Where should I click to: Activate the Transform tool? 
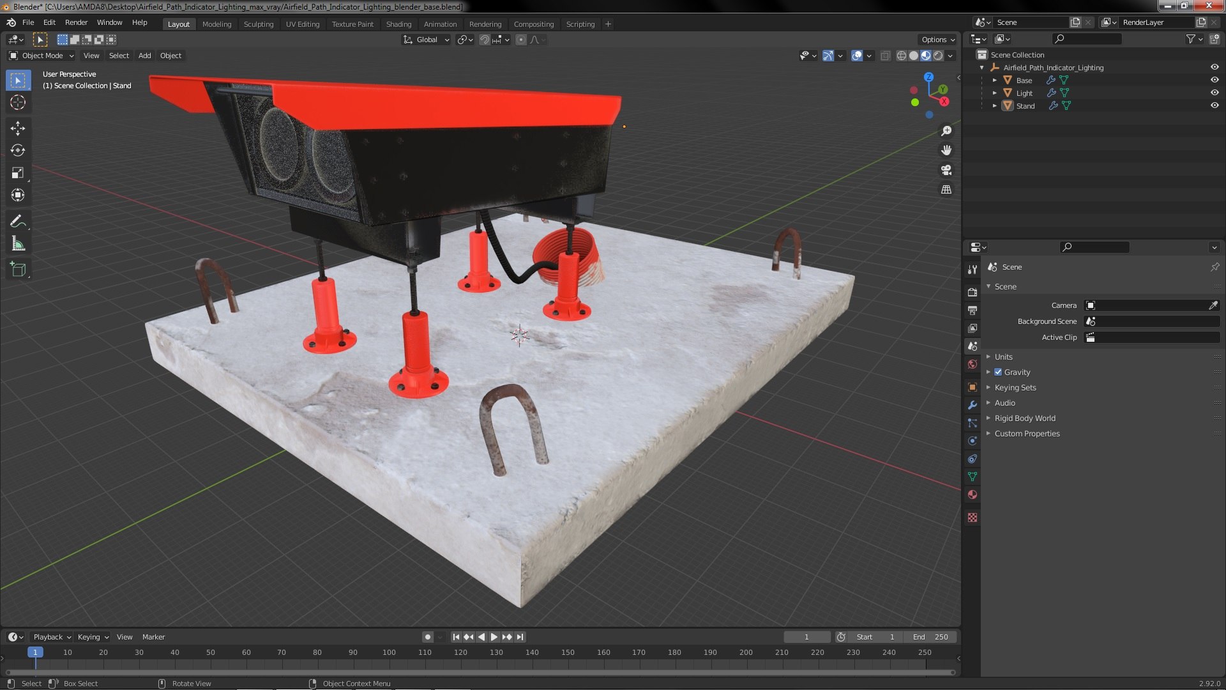pyautogui.click(x=18, y=195)
